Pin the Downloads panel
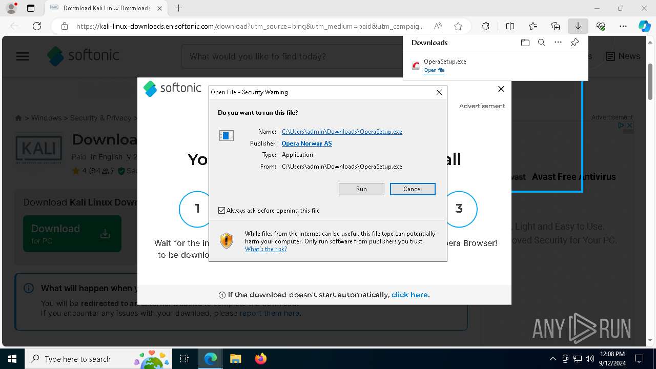656x369 pixels. coord(575,43)
